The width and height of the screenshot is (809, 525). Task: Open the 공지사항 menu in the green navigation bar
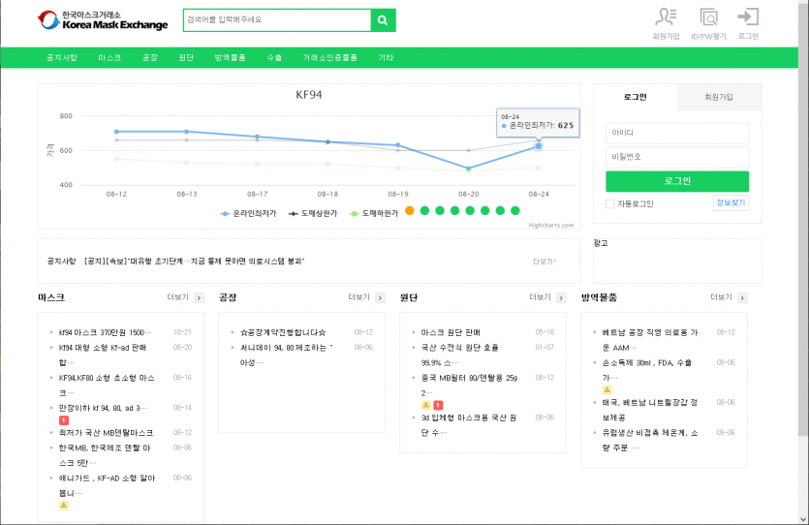click(62, 58)
